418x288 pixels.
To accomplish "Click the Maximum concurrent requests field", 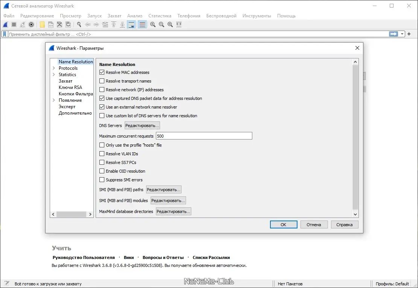I will tap(204, 136).
